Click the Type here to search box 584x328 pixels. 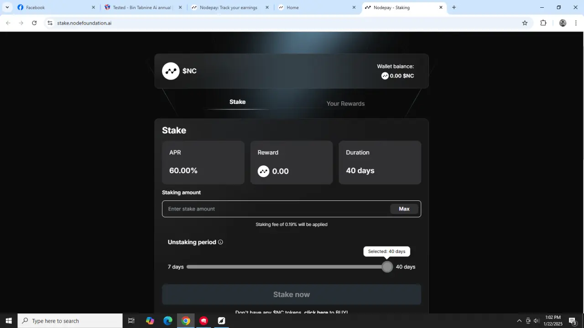[70, 321]
